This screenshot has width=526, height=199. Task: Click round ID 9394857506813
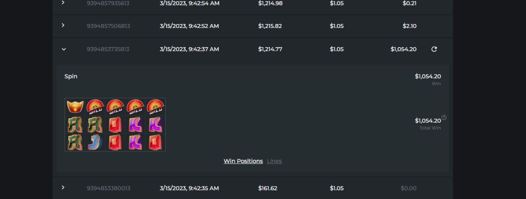(108, 26)
